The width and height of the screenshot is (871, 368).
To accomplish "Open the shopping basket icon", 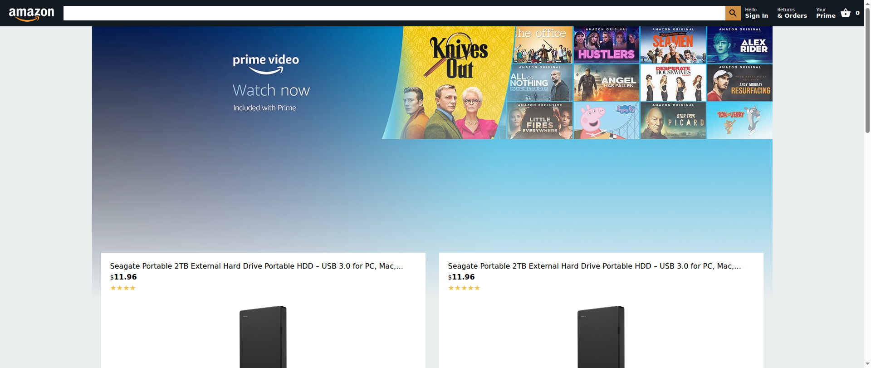I will click(846, 13).
